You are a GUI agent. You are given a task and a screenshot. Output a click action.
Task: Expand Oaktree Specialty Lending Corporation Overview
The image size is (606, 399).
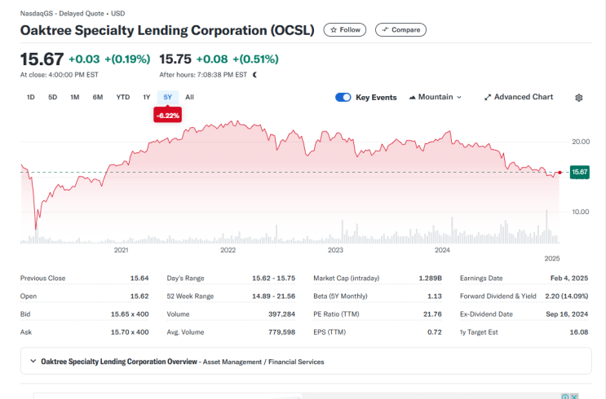pos(33,362)
